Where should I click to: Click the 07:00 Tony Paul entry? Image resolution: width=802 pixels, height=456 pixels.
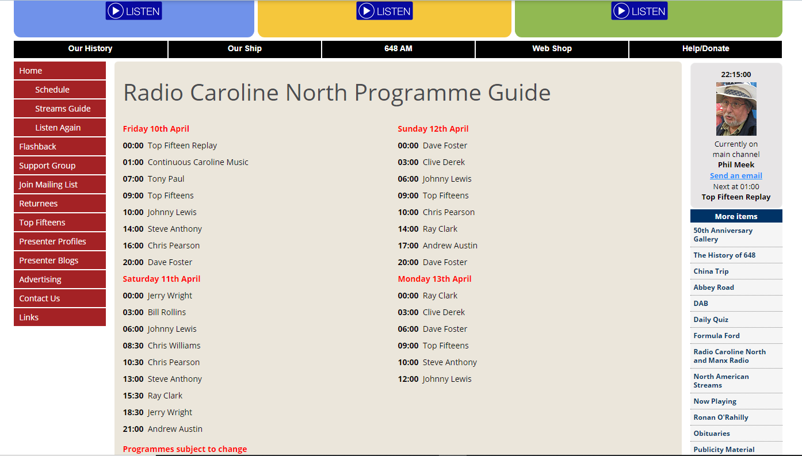pos(154,179)
